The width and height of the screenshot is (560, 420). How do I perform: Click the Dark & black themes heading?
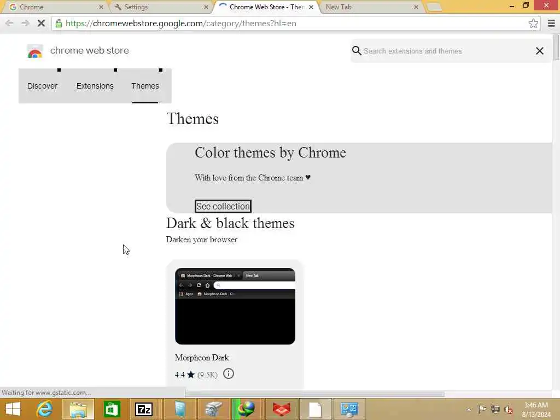[230, 223]
